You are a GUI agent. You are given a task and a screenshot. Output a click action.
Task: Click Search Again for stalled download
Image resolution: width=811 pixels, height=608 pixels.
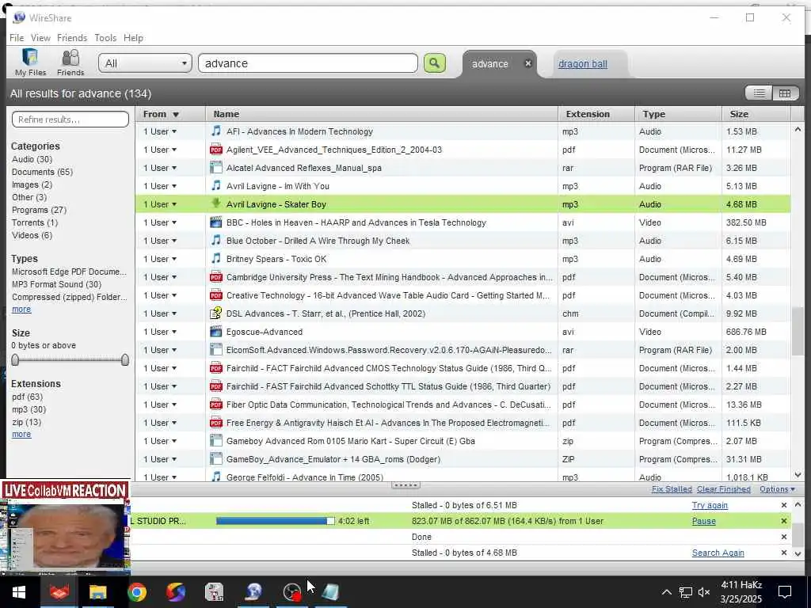(x=718, y=553)
